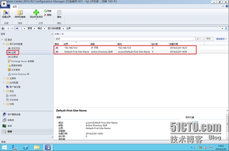Viewport: 229px width, 151px height.
Task: Sort by the Description (描述) column header
Action: point(134,44)
